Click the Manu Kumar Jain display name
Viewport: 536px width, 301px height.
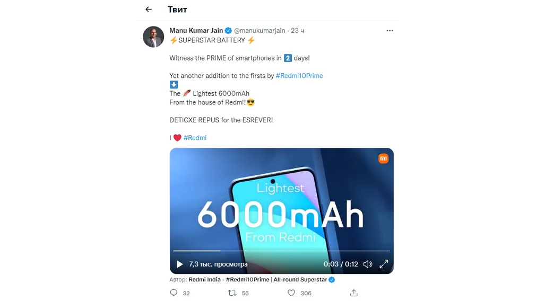(196, 30)
